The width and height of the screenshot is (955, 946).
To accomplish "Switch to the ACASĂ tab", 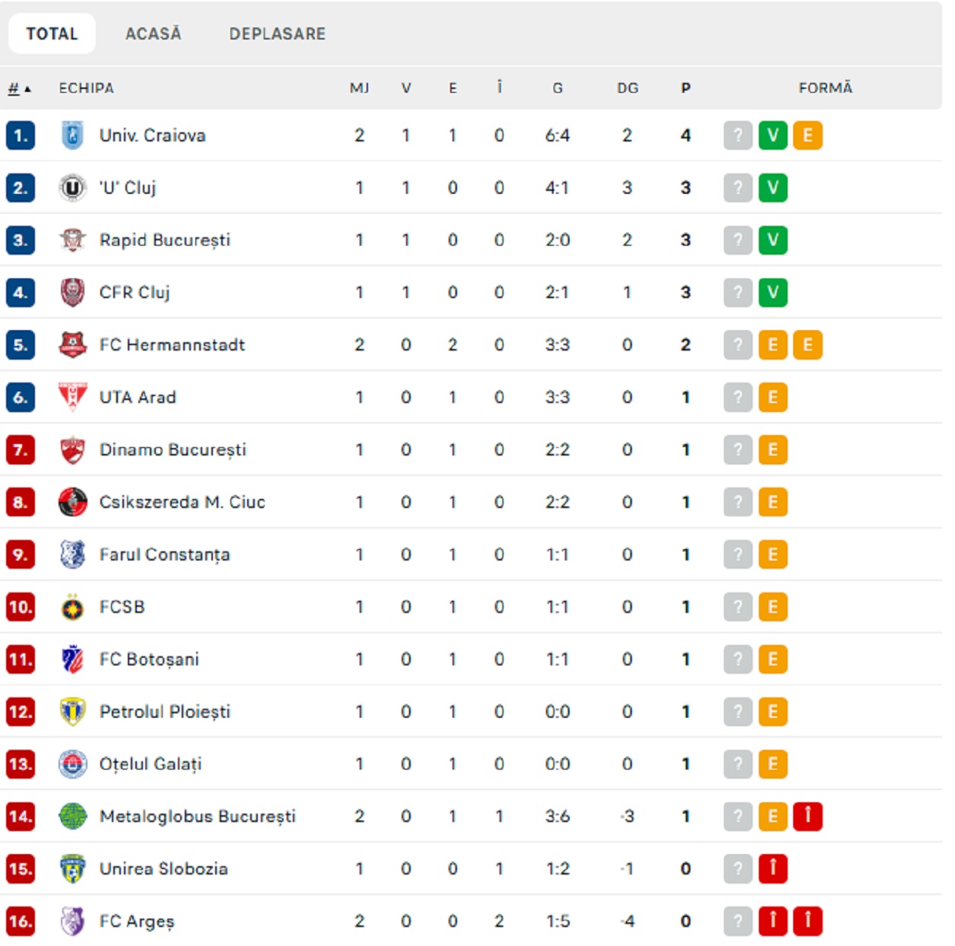I will [153, 33].
